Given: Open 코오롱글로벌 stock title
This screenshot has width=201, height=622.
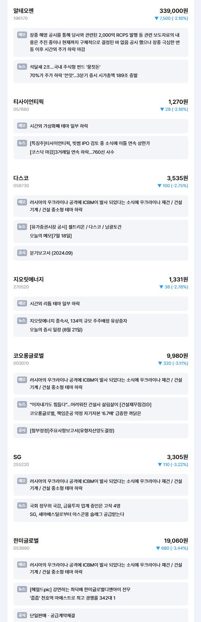Looking at the screenshot, I should (29, 356).
